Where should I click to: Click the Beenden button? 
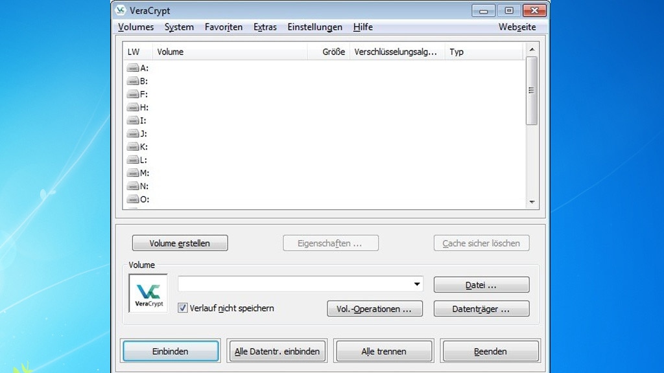tap(490, 351)
